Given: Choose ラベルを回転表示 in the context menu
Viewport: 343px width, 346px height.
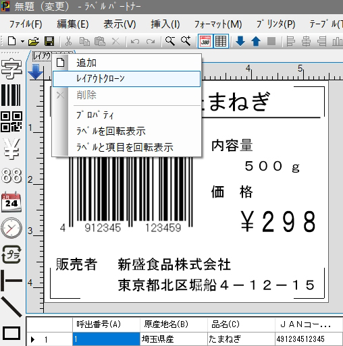Looking at the screenshot, I should tap(126, 131).
